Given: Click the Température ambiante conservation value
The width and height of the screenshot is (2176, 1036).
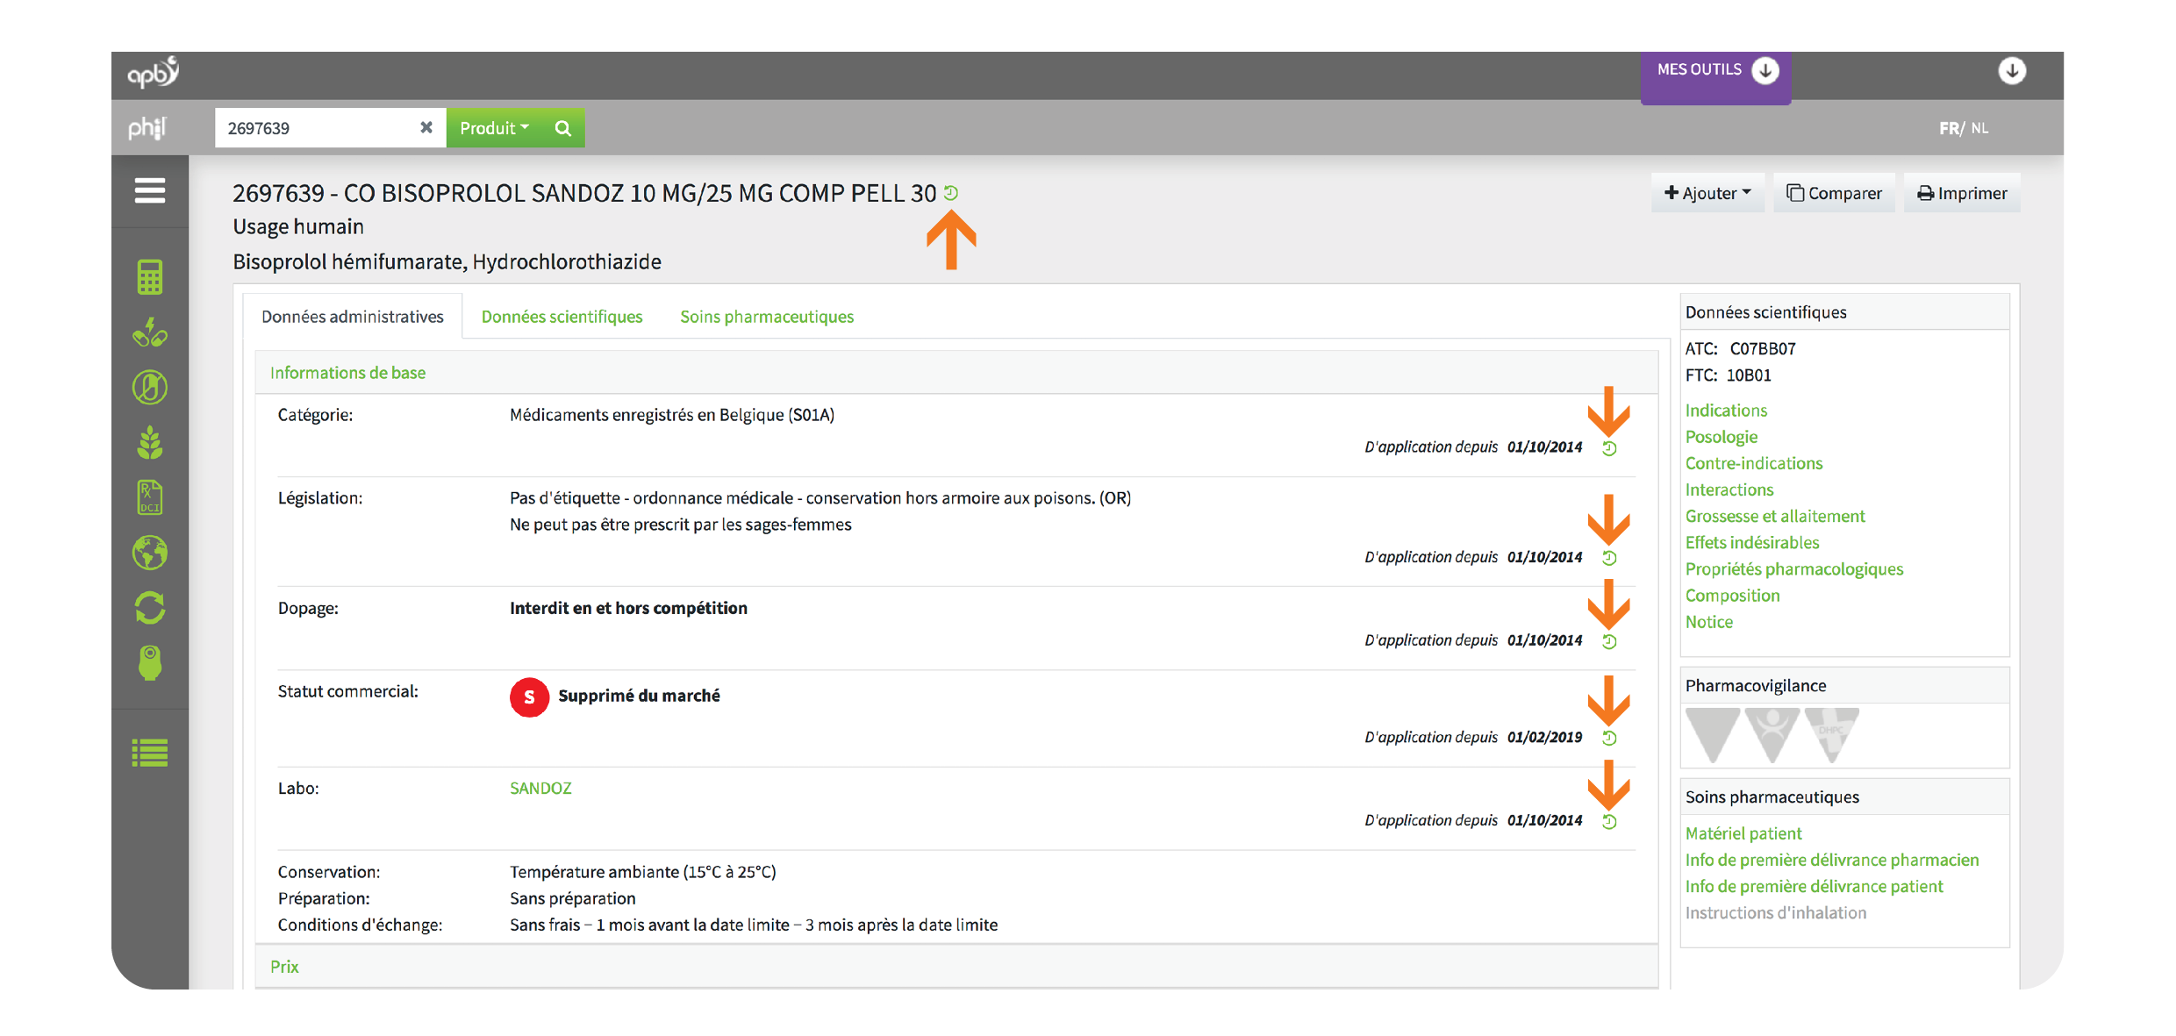Looking at the screenshot, I should (x=642, y=872).
